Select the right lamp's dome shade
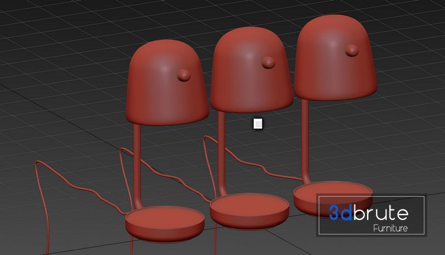 pyautogui.click(x=336, y=58)
